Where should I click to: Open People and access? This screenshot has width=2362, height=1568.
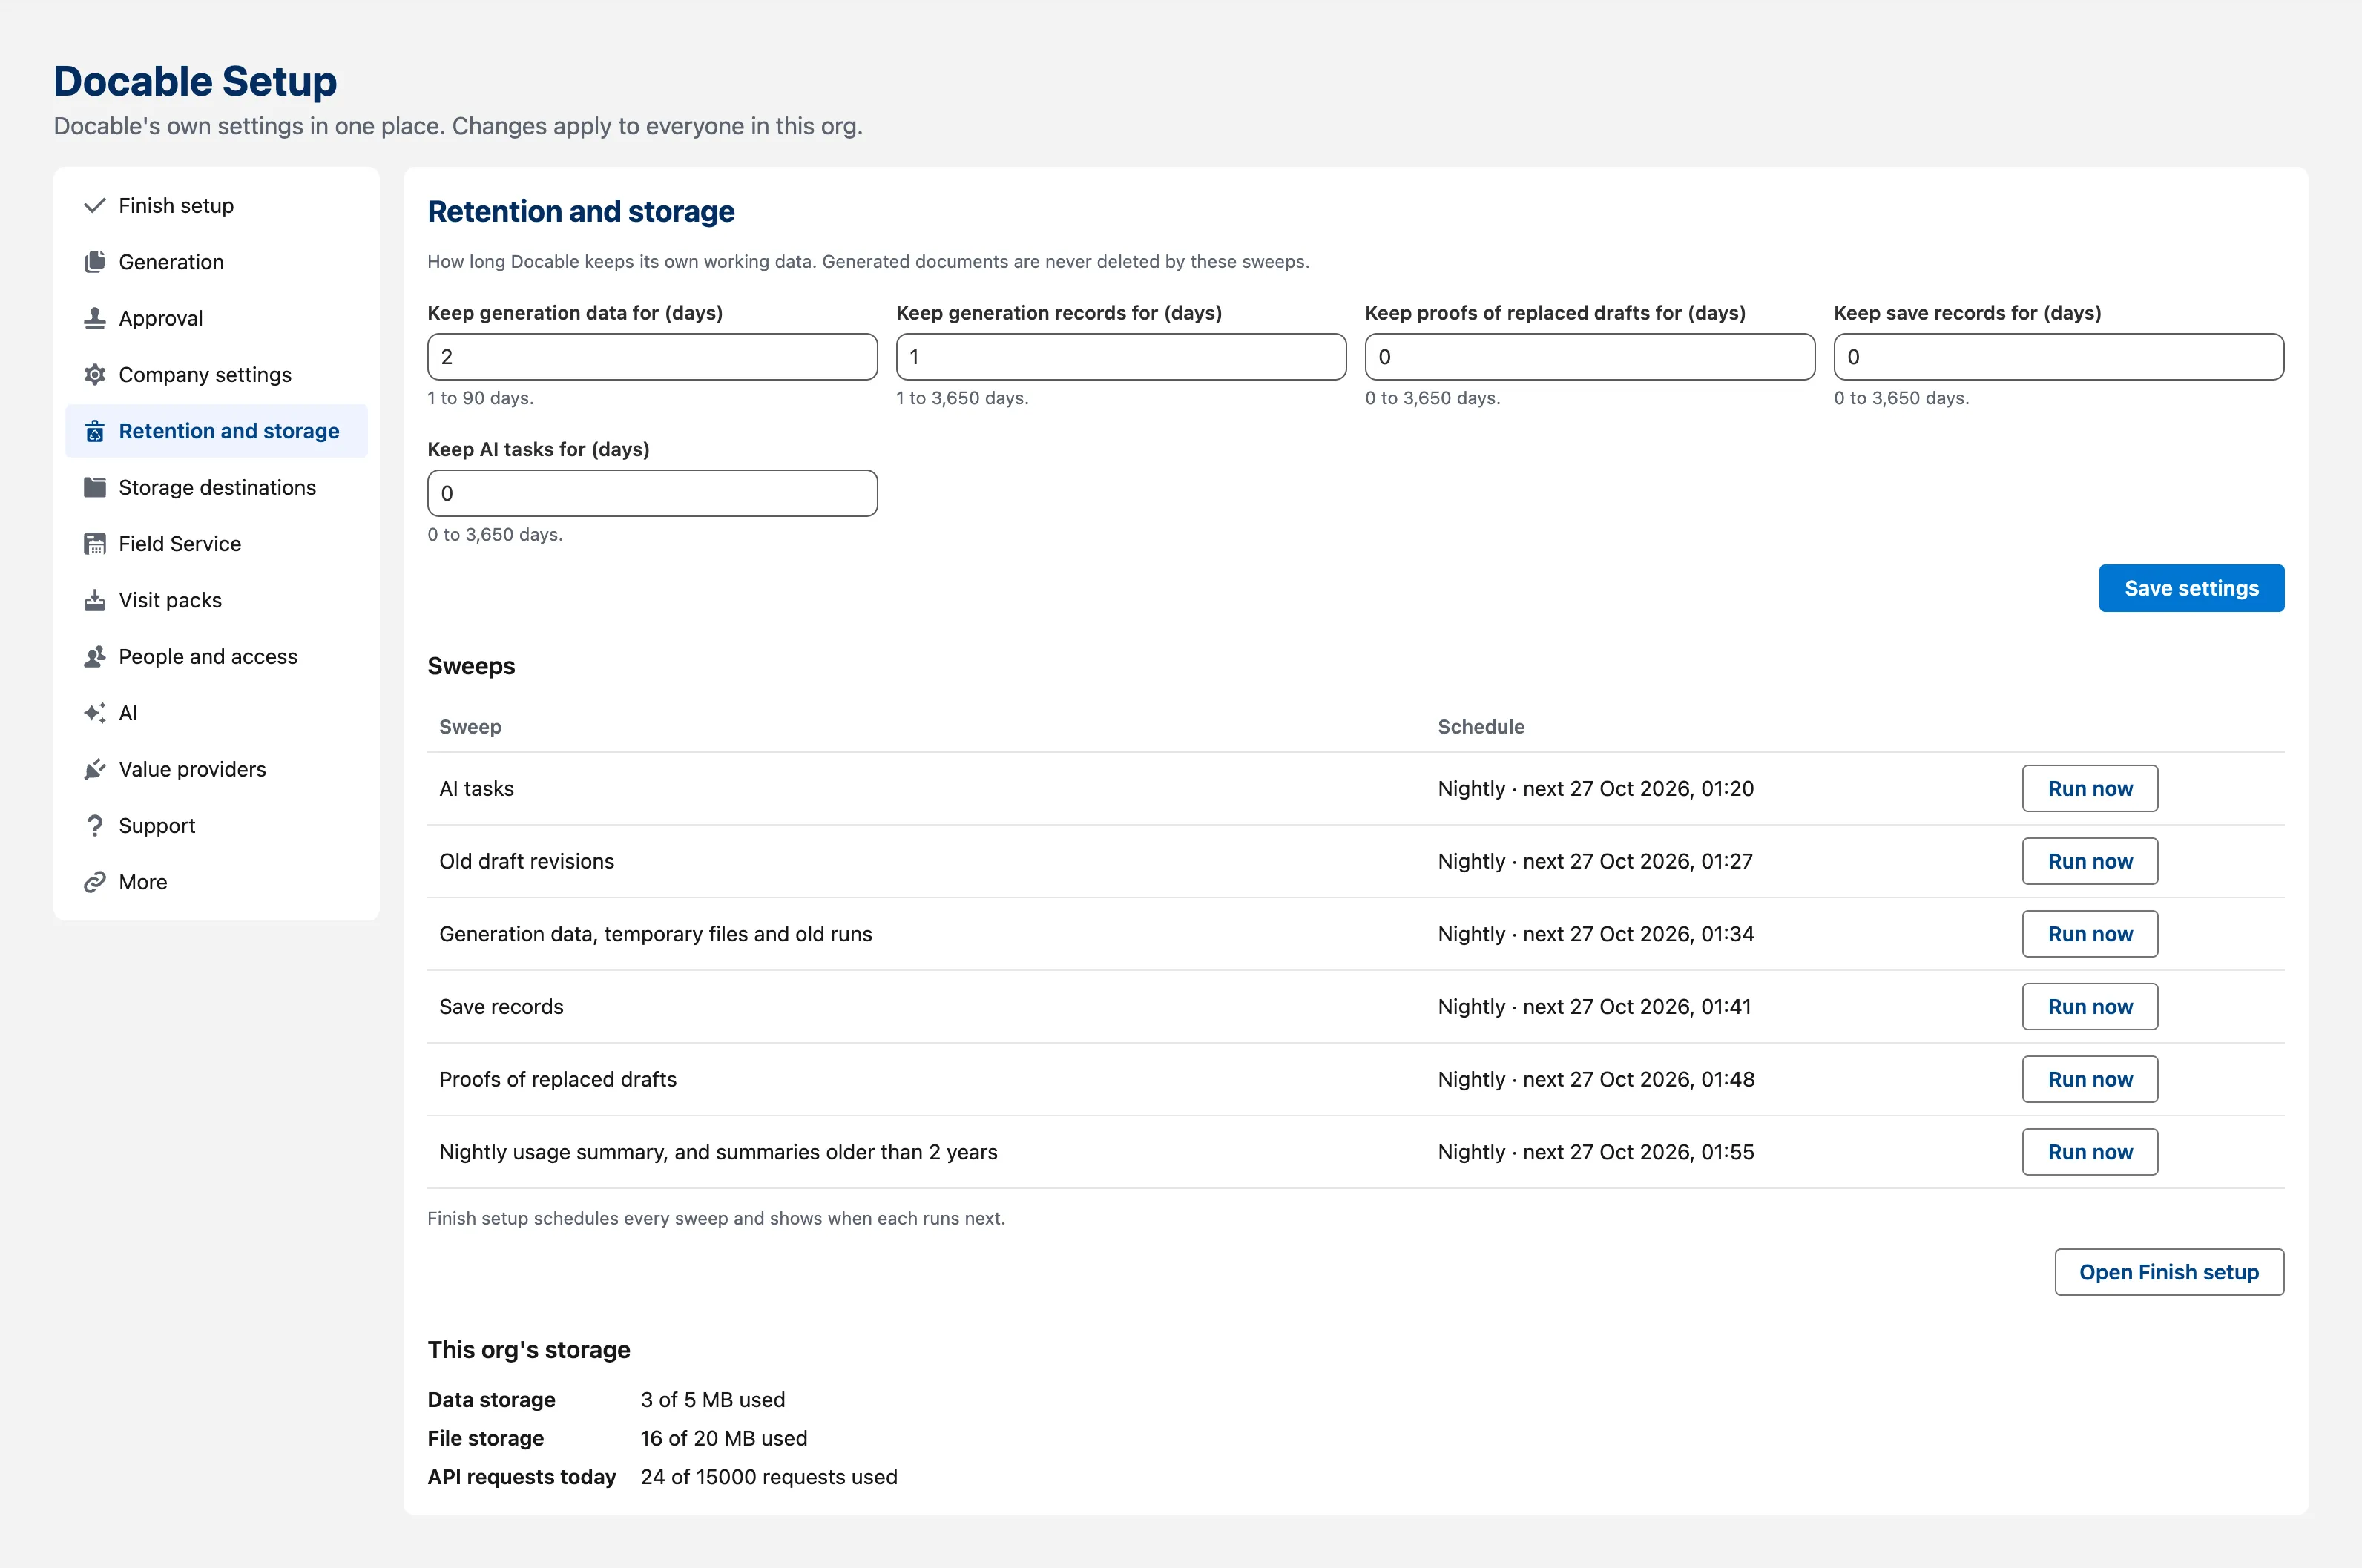pyautogui.click(x=216, y=657)
